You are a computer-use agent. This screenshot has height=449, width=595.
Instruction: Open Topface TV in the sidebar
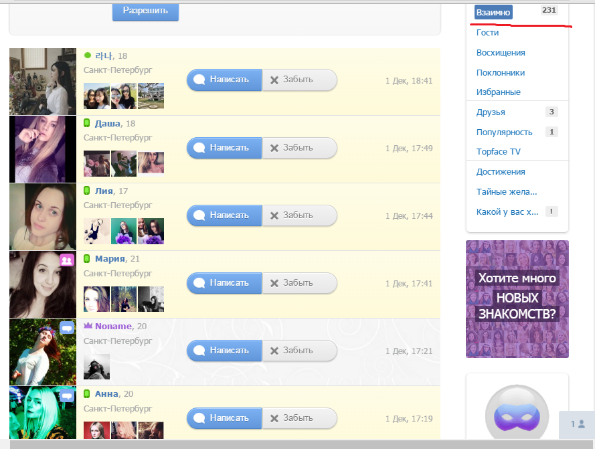(498, 151)
